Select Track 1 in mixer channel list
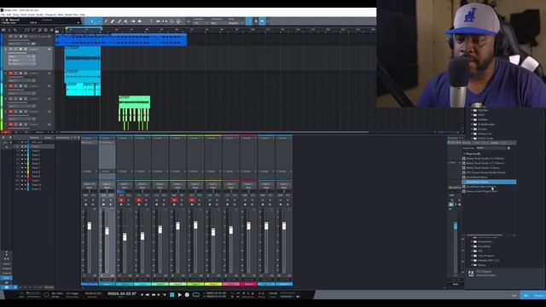Viewport: 546px width, 307px height. click(x=36, y=147)
